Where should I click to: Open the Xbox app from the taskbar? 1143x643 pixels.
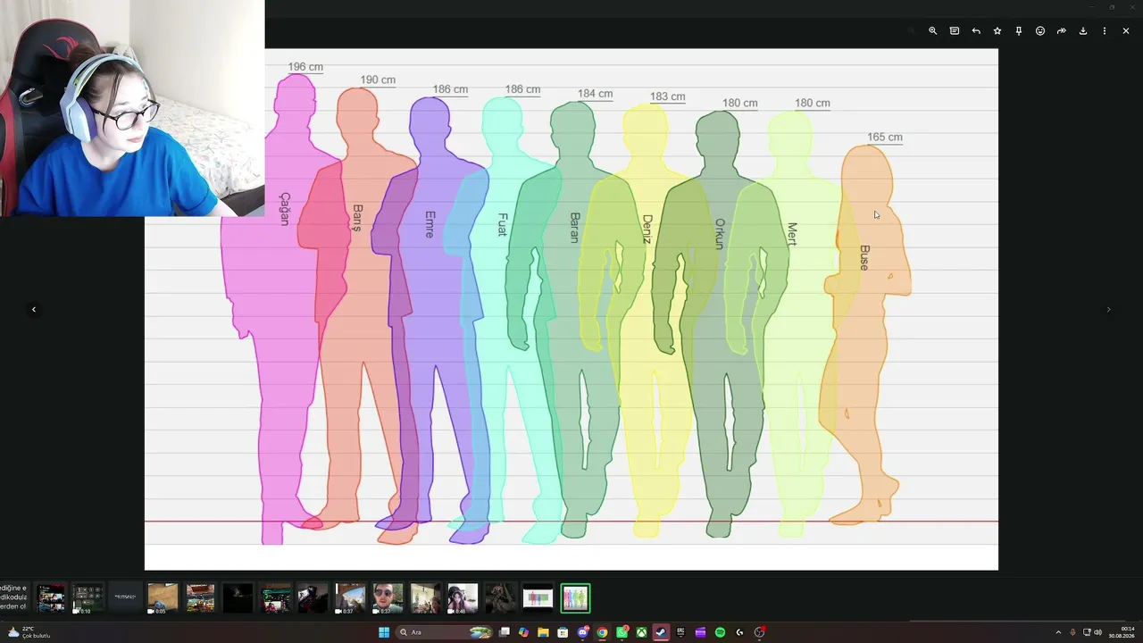(641, 632)
